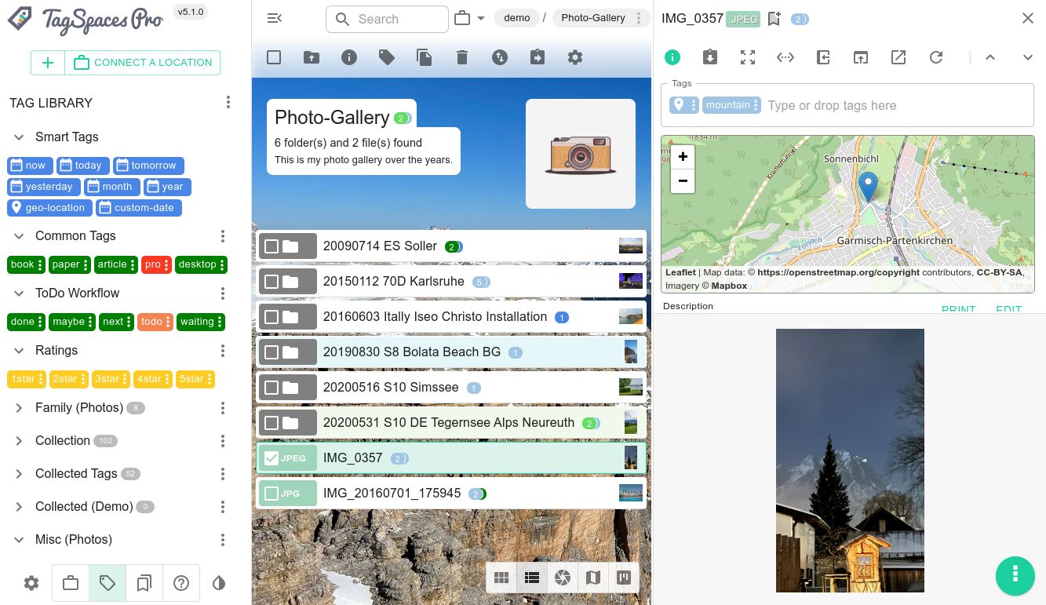
Task: Toggle sidebar with the menu collapse icon
Action: [274, 18]
